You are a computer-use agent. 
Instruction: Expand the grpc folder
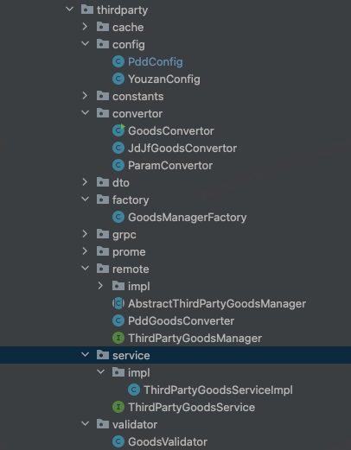click(85, 234)
